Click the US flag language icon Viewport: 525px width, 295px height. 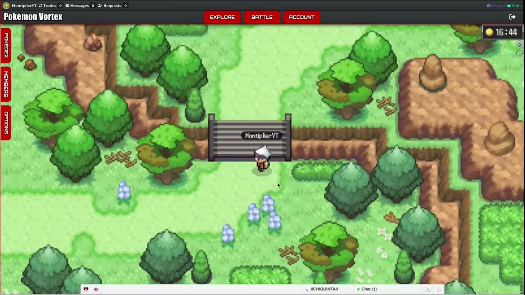click(96, 289)
